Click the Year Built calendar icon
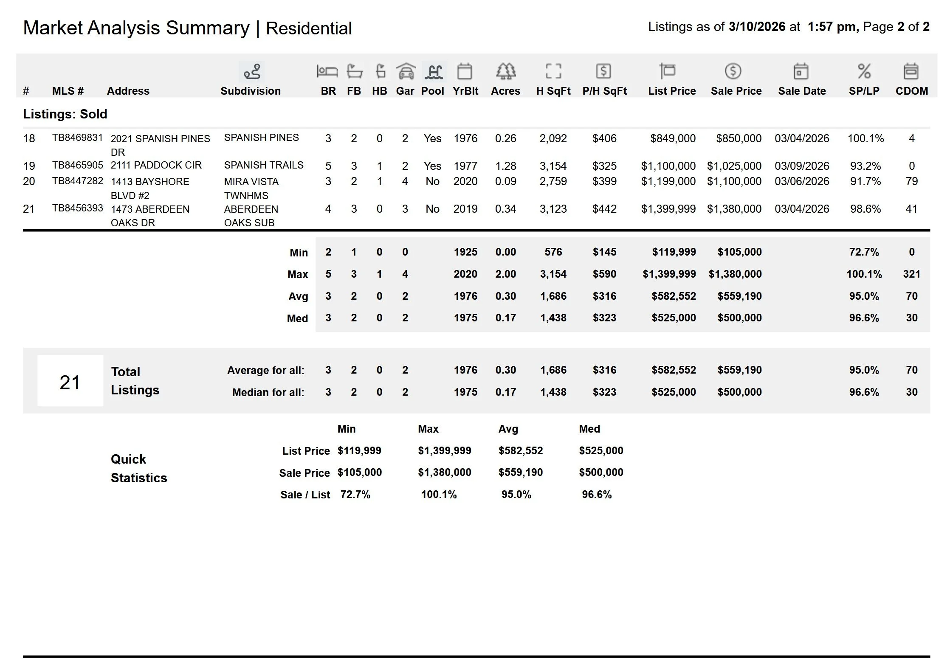 [465, 71]
